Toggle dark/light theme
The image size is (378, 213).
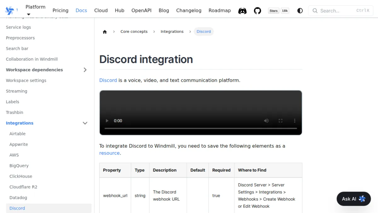[x=300, y=11]
